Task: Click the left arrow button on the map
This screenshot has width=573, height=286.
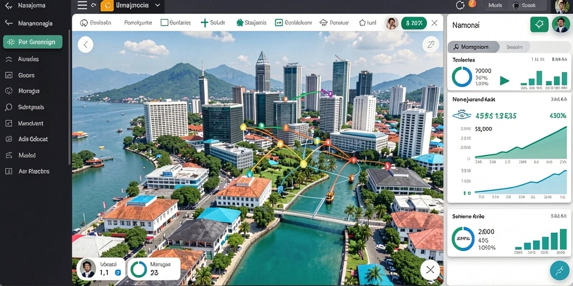Action: pos(86,45)
